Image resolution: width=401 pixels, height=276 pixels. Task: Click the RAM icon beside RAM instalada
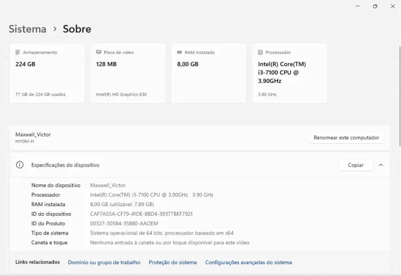179,52
